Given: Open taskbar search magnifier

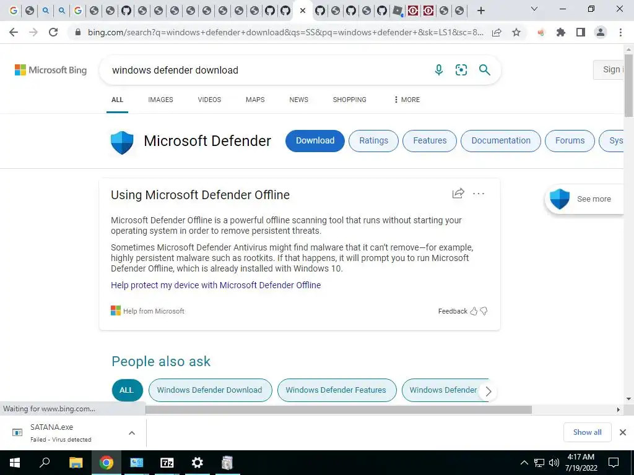Looking at the screenshot, I should click(45, 463).
